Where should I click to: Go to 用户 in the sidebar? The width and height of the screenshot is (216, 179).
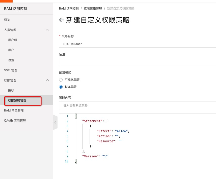click(11, 50)
